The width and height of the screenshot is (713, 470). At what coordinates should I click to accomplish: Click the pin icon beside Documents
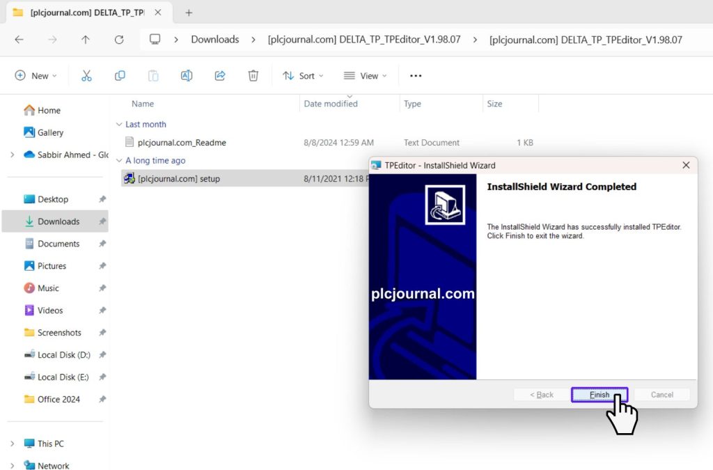click(102, 244)
